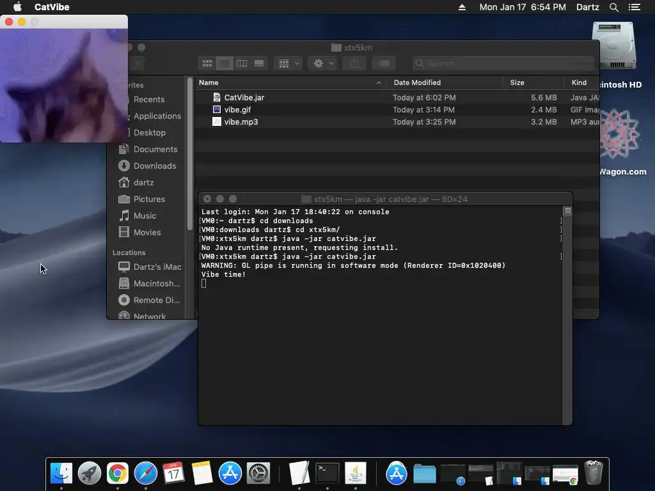Switch Finder to column view
Screen dimensions: 655x491
(242, 63)
